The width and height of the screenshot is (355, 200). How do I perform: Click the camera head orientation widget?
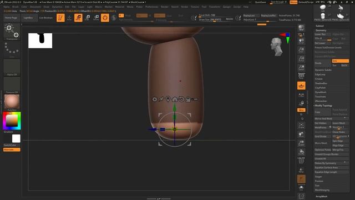[x=277, y=47]
